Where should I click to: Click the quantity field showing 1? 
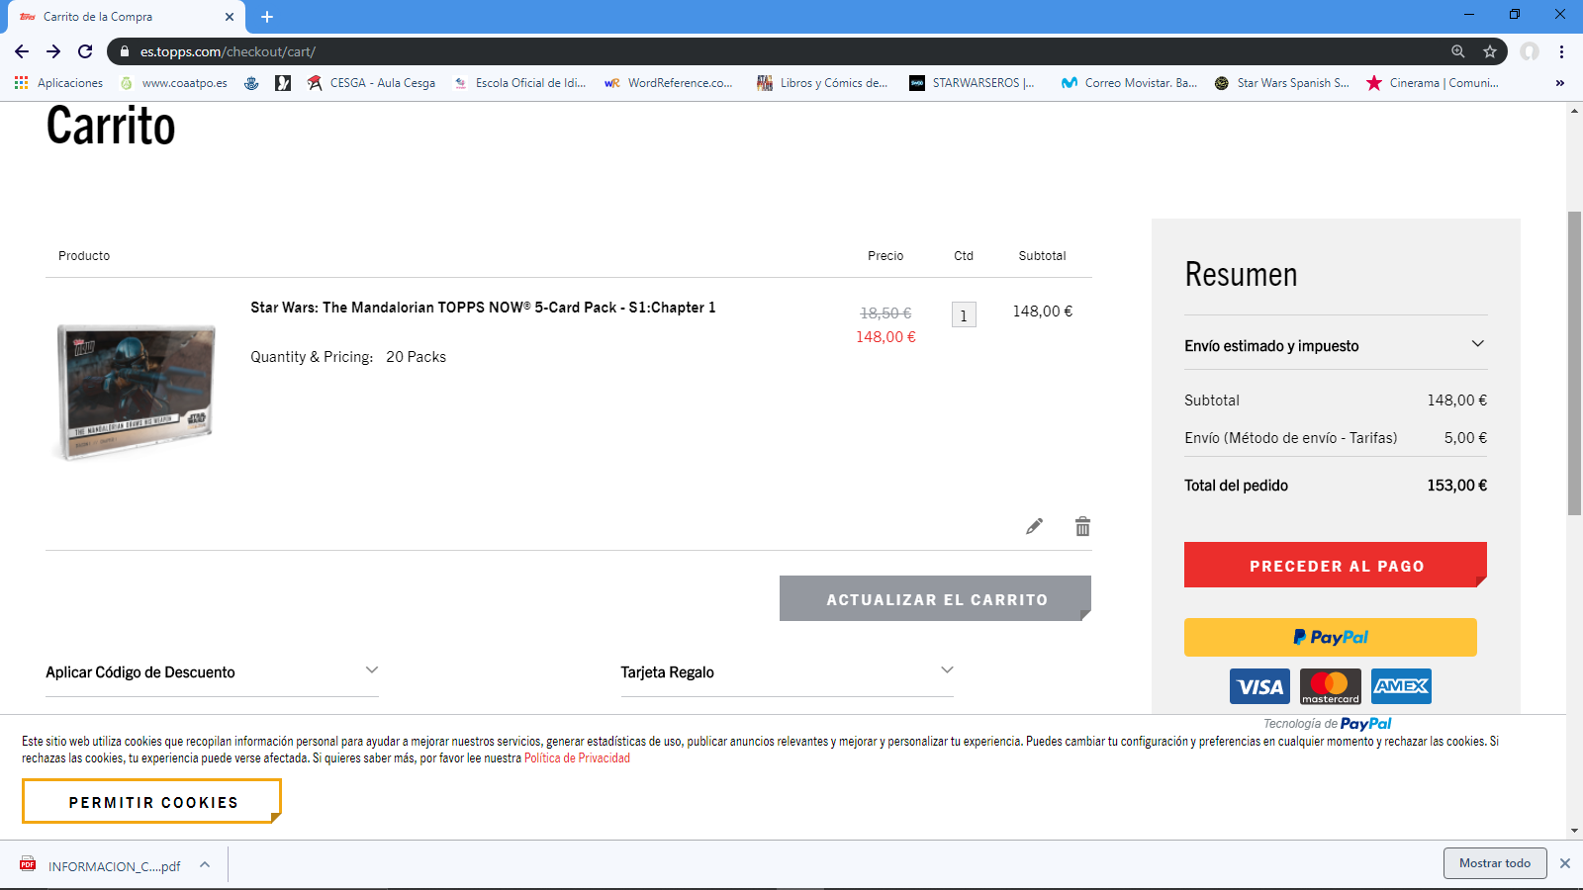[964, 314]
